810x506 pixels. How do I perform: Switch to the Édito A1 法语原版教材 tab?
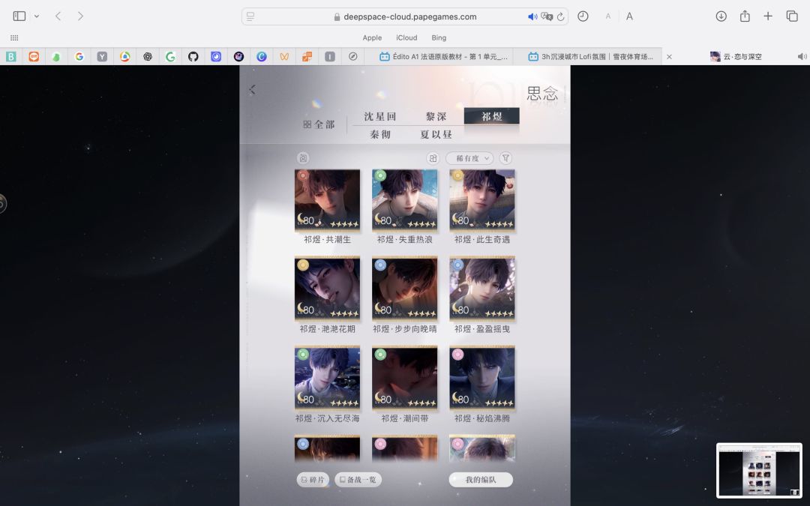click(443, 57)
